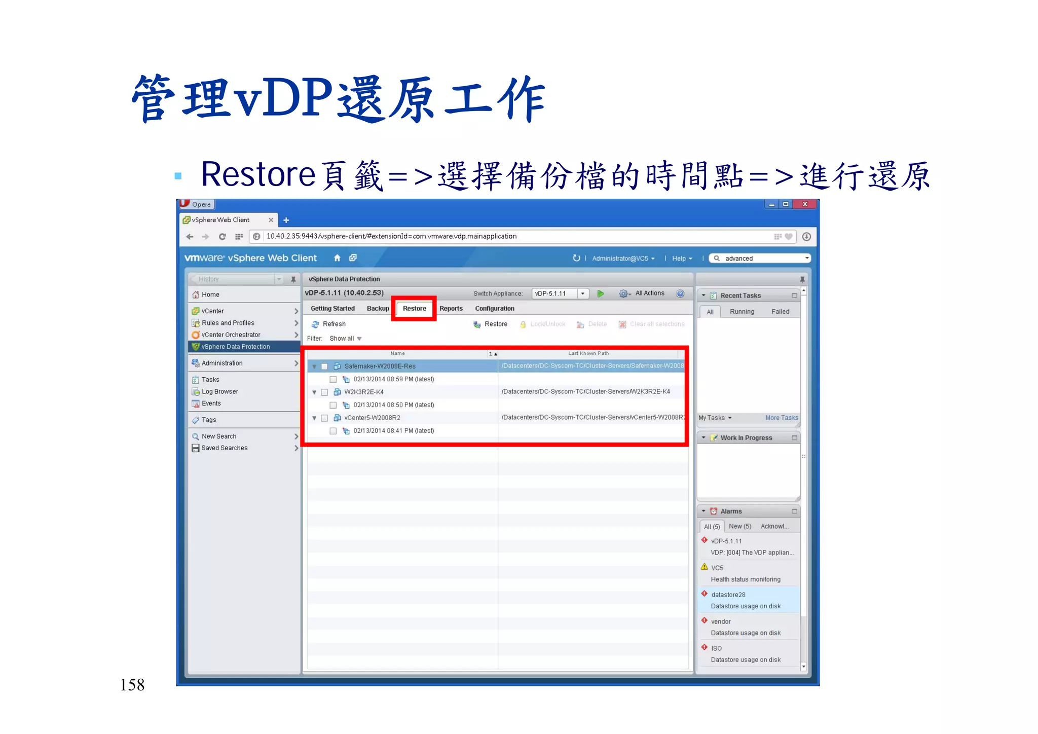Open the History dropdown
1038x734 pixels.
pyautogui.click(x=279, y=279)
